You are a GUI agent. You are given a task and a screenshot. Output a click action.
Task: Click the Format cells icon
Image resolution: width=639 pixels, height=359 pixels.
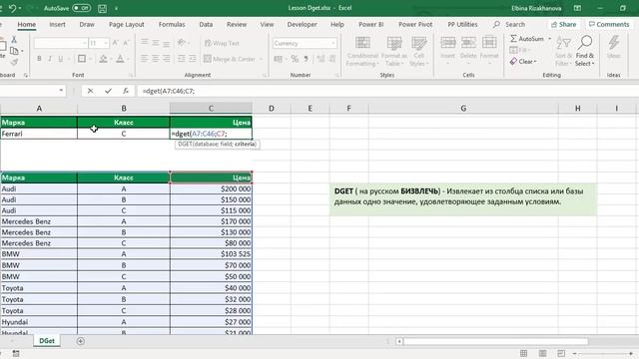click(489, 42)
